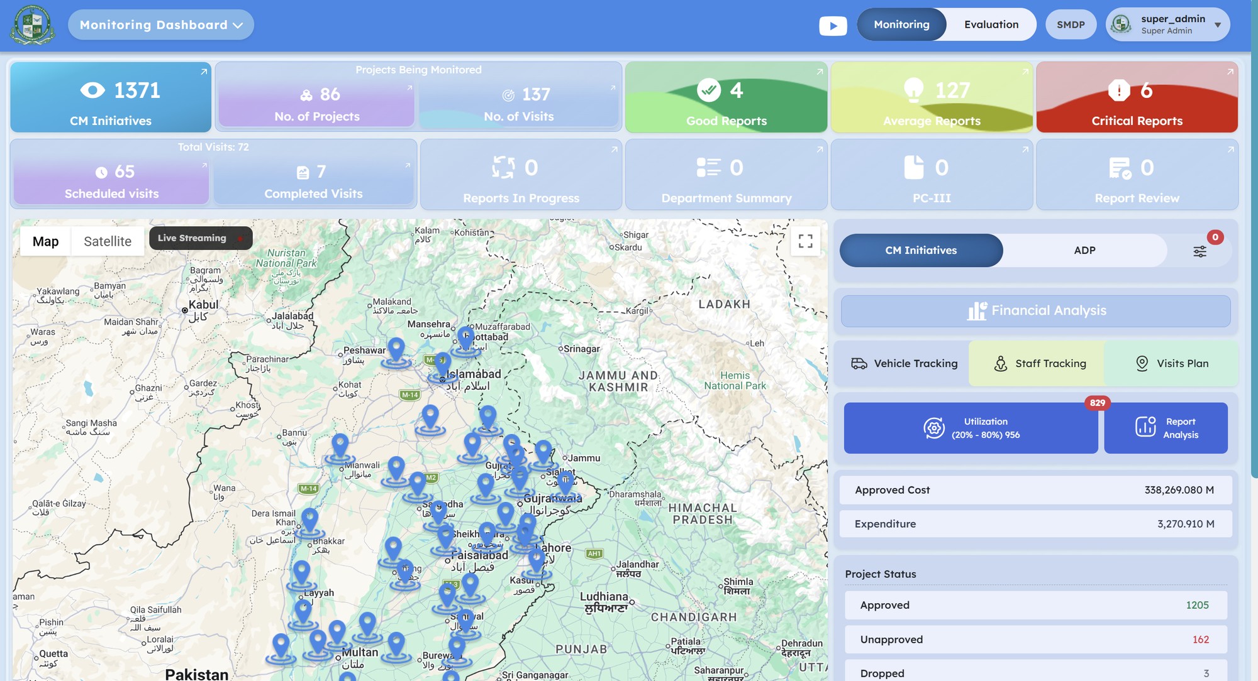Viewport: 1258px width, 681px height.
Task: Expand the No. of Visits card
Action: point(613,88)
